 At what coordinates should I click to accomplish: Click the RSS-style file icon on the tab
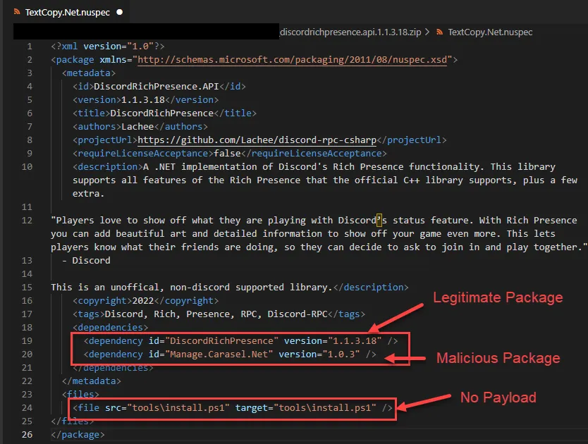[x=16, y=12]
